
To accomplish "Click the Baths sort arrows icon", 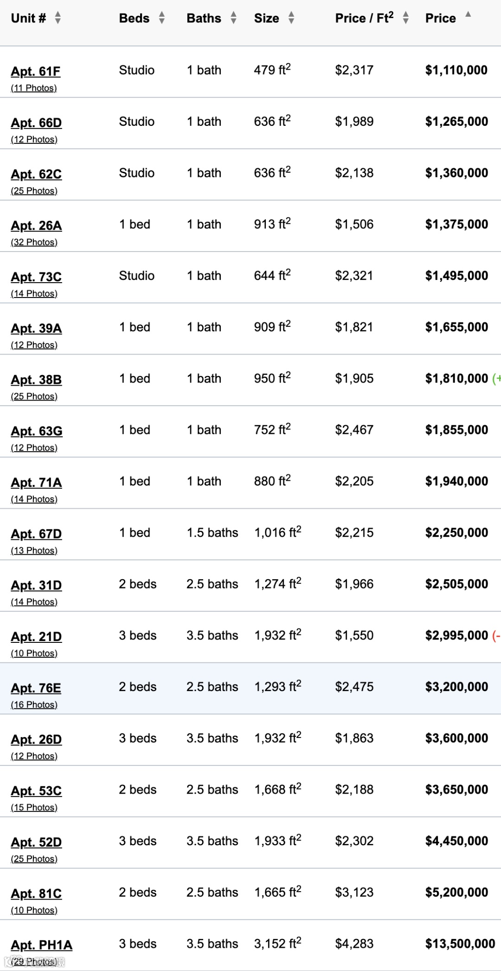I will tap(233, 18).
